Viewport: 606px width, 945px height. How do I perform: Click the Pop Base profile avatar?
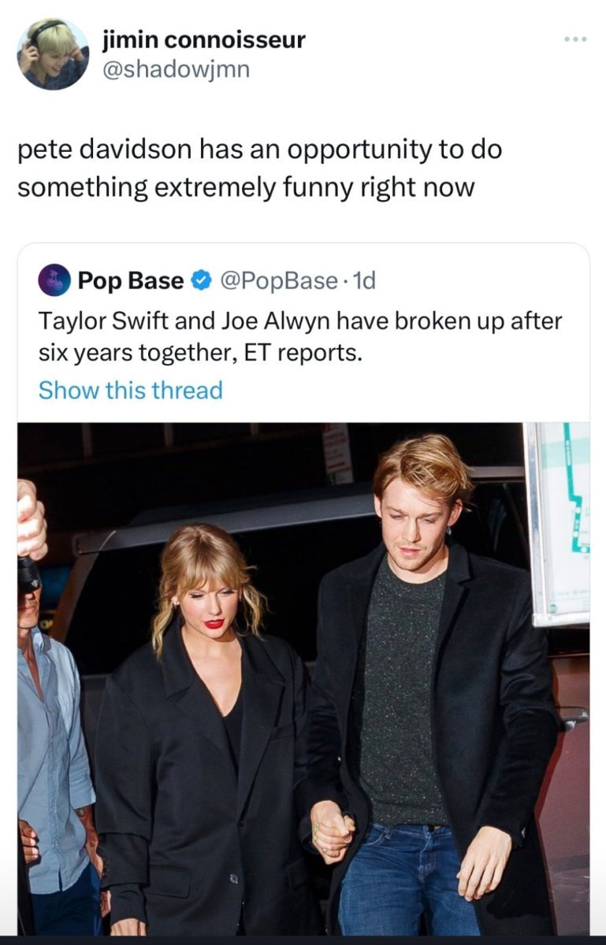click(x=54, y=280)
